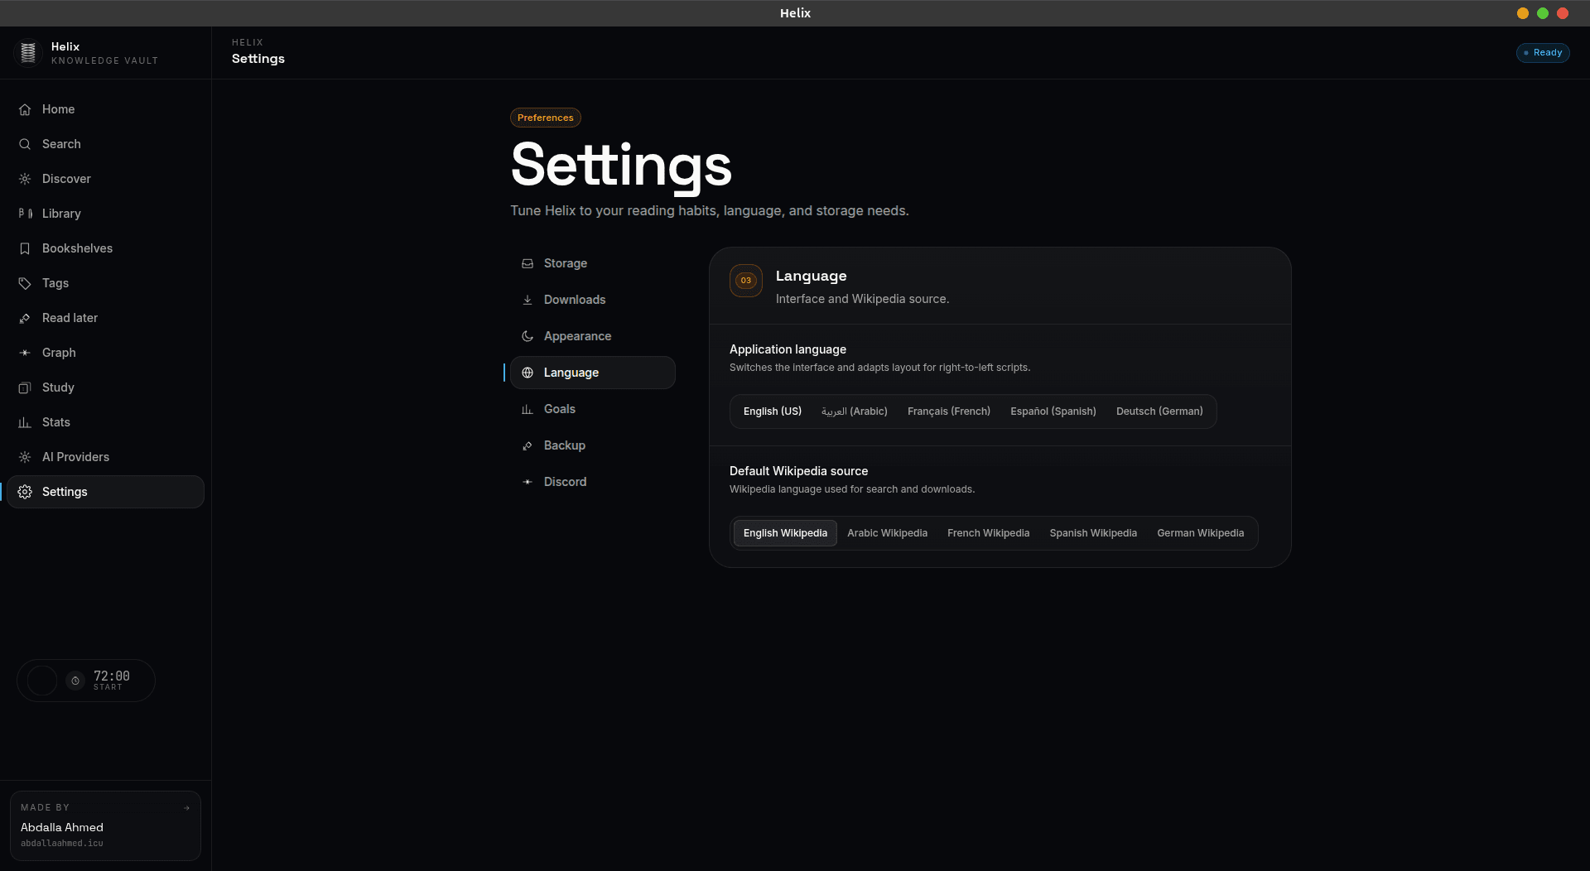Click the 'Application language' heading
Screen dimensions: 1590x871
[x=788, y=349]
